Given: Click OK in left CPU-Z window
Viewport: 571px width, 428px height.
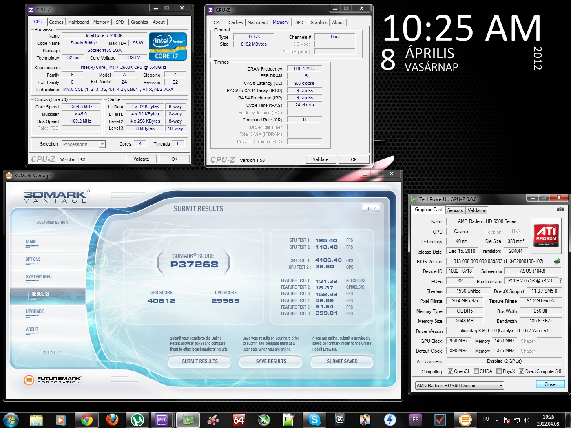Looking at the screenshot, I should point(174,159).
